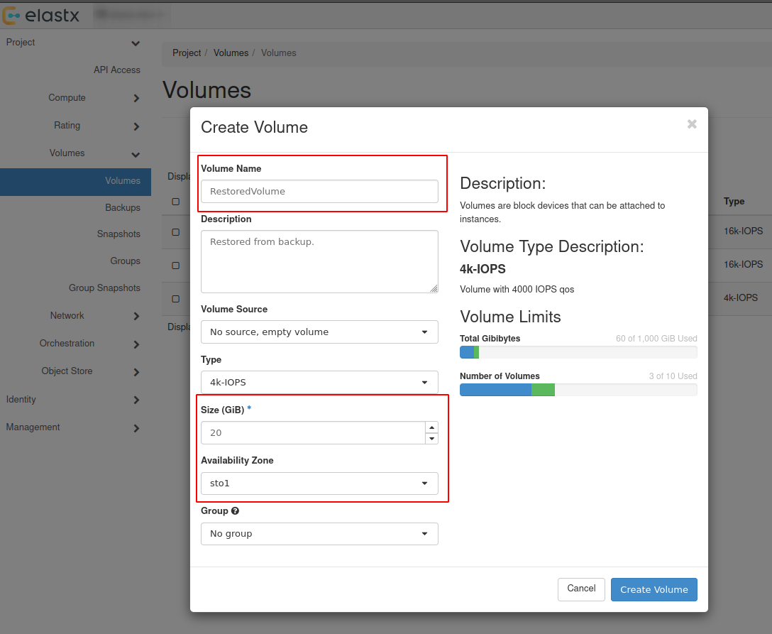Click the elastx logo

43,14
